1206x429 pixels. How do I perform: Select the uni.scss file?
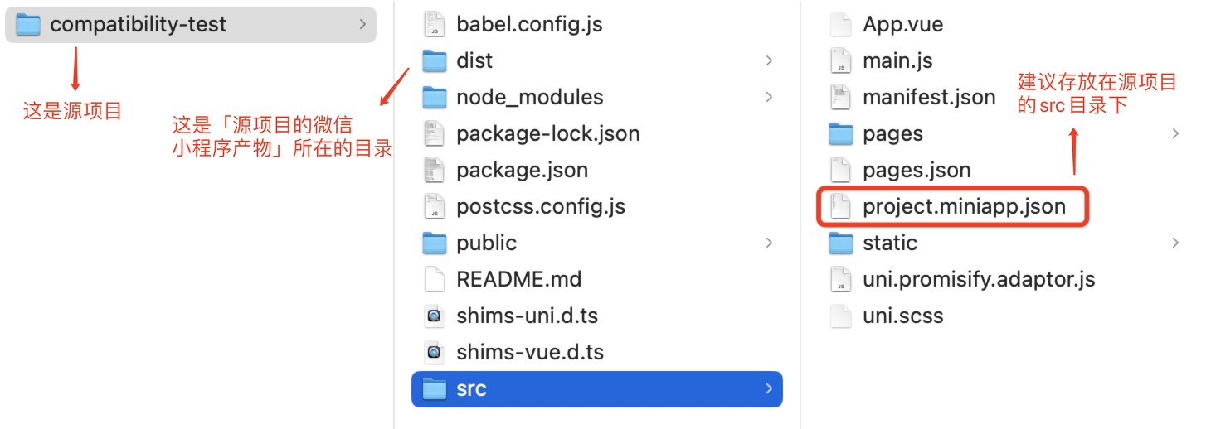pos(902,316)
